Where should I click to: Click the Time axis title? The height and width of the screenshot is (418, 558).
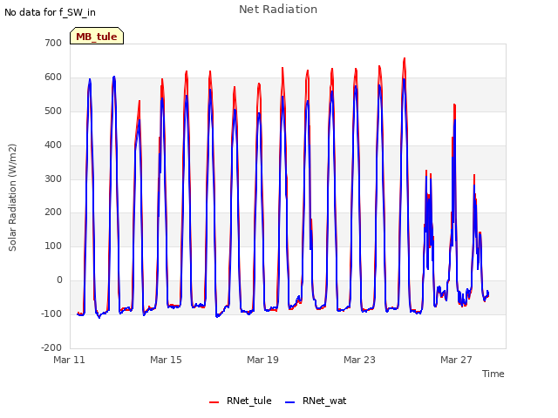(493, 374)
